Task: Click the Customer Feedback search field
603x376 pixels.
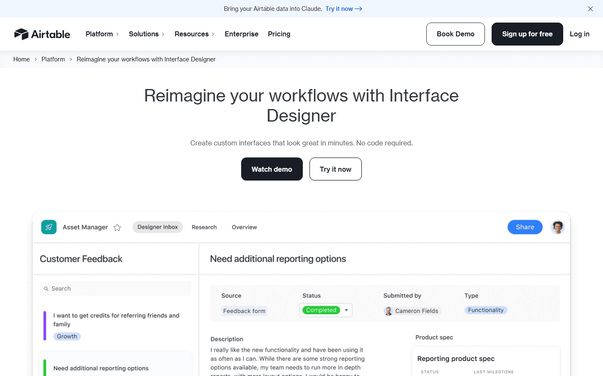Action: click(116, 289)
